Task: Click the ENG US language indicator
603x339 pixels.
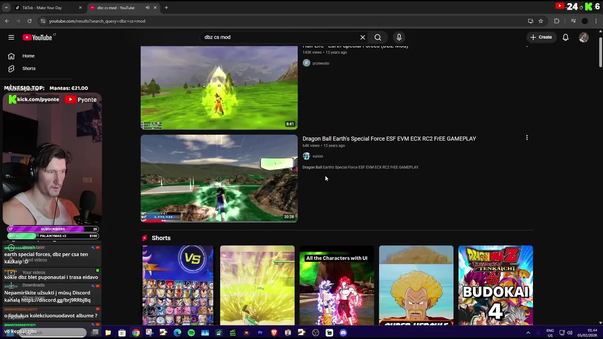Action: (x=550, y=332)
